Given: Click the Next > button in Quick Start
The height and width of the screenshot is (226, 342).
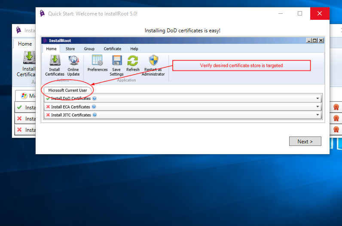Looking at the screenshot, I should tap(305, 141).
